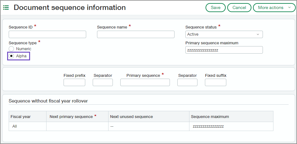Viewport: 297px width, 144px height.
Task: Click the Primary sequence maximum field
Action: coord(224,50)
